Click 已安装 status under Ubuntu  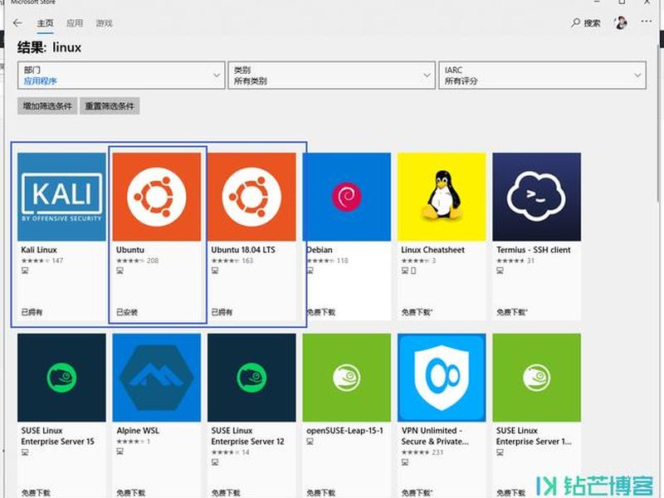pos(127,313)
